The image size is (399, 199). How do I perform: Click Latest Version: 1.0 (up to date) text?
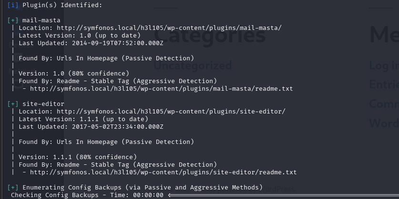click(x=80, y=36)
